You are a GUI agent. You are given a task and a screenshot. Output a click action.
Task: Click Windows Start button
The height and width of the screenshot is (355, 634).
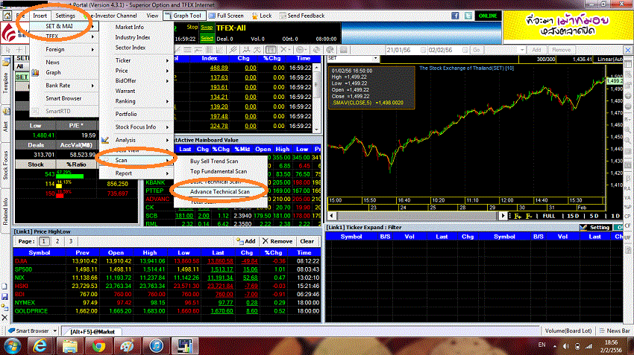(12, 346)
